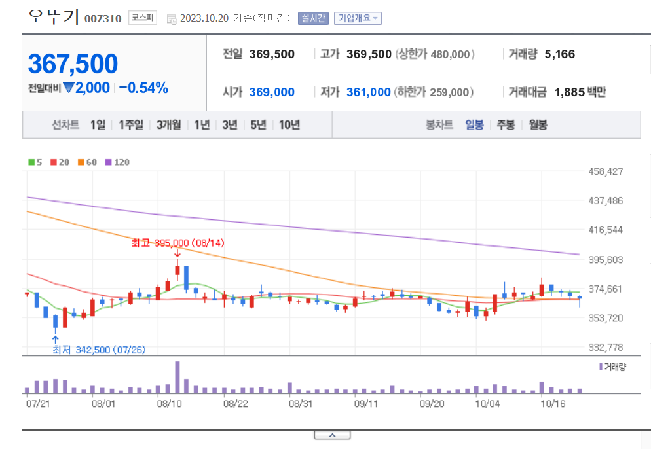Click the 458,427 price axis label
This screenshot has width=651, height=449.
606,171
